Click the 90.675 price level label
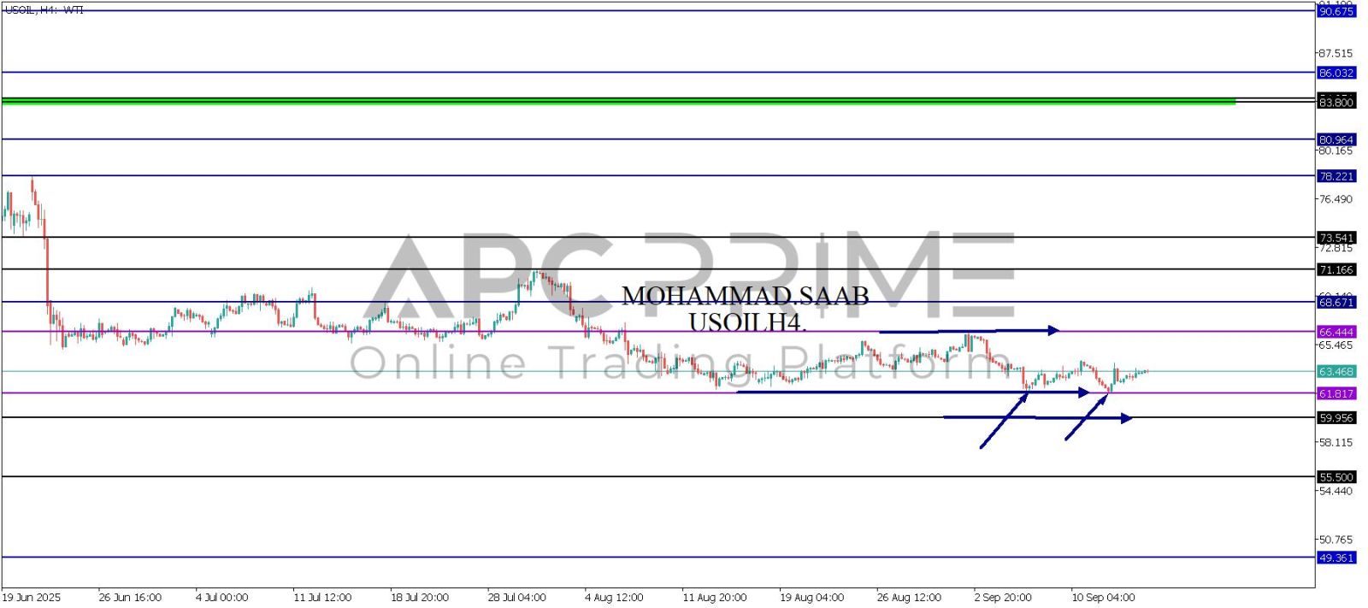The width and height of the screenshot is (1368, 608). [x=1336, y=11]
